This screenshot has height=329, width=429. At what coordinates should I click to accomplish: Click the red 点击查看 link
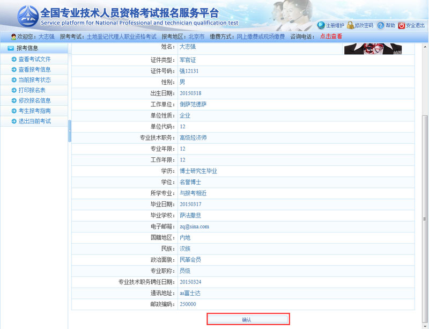pos(331,36)
